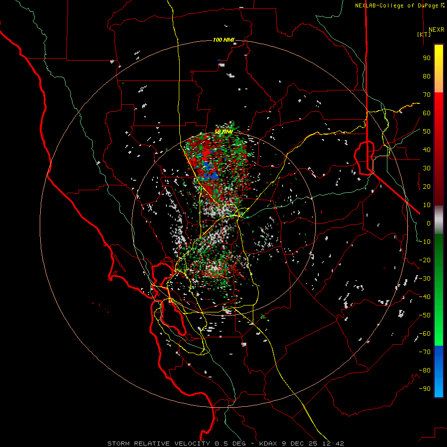Viewport: 447px width, 447px height.
Task: Click the -50 scale value
Action: click(x=425, y=315)
